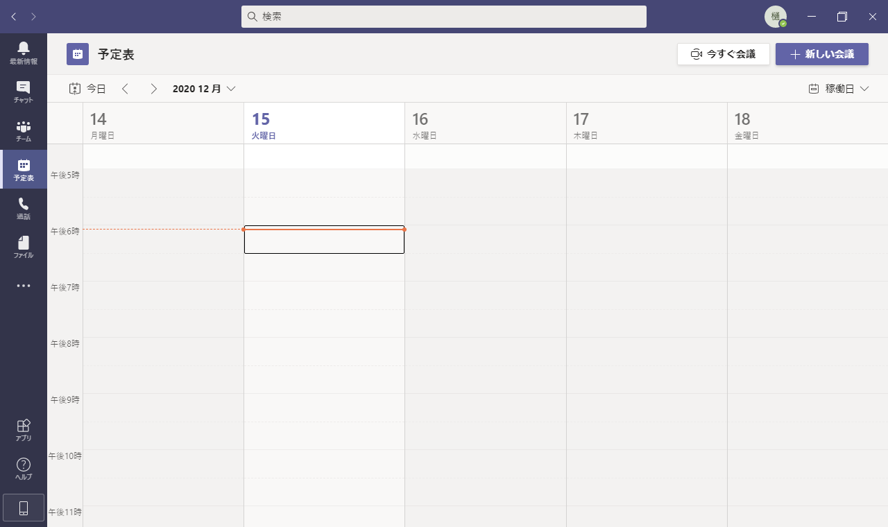
Task: Open the 稼働日 view dropdown
Action: pyautogui.click(x=839, y=89)
